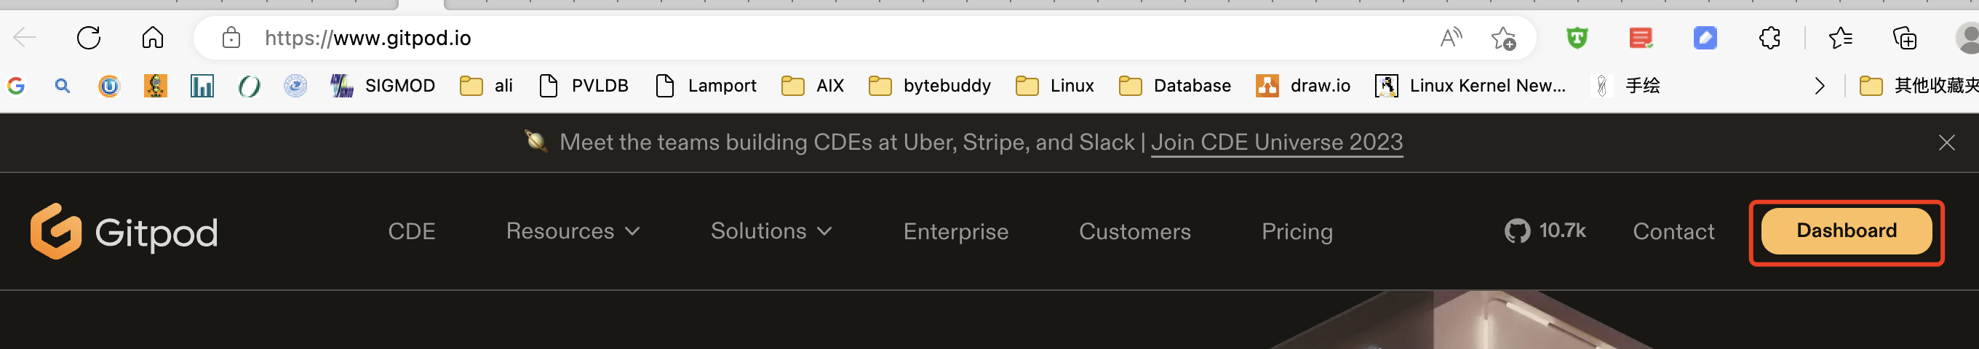The image size is (1979, 349).
Task: Open the favorites list icon
Action: point(1841,38)
